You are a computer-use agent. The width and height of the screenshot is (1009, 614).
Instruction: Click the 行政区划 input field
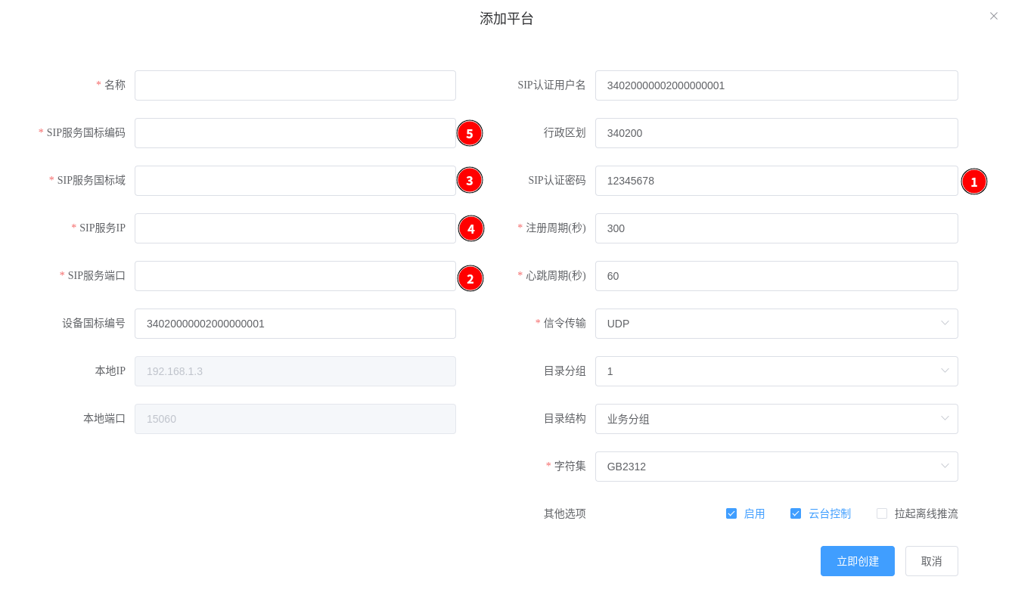coord(776,133)
